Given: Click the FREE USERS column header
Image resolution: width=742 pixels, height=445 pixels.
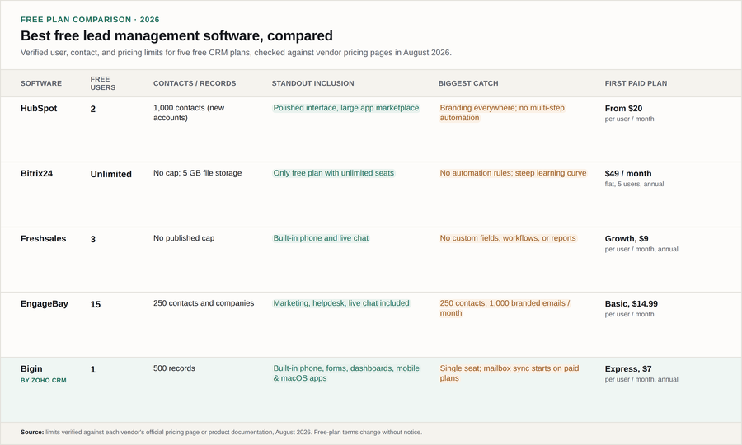Looking at the screenshot, I should (x=103, y=83).
